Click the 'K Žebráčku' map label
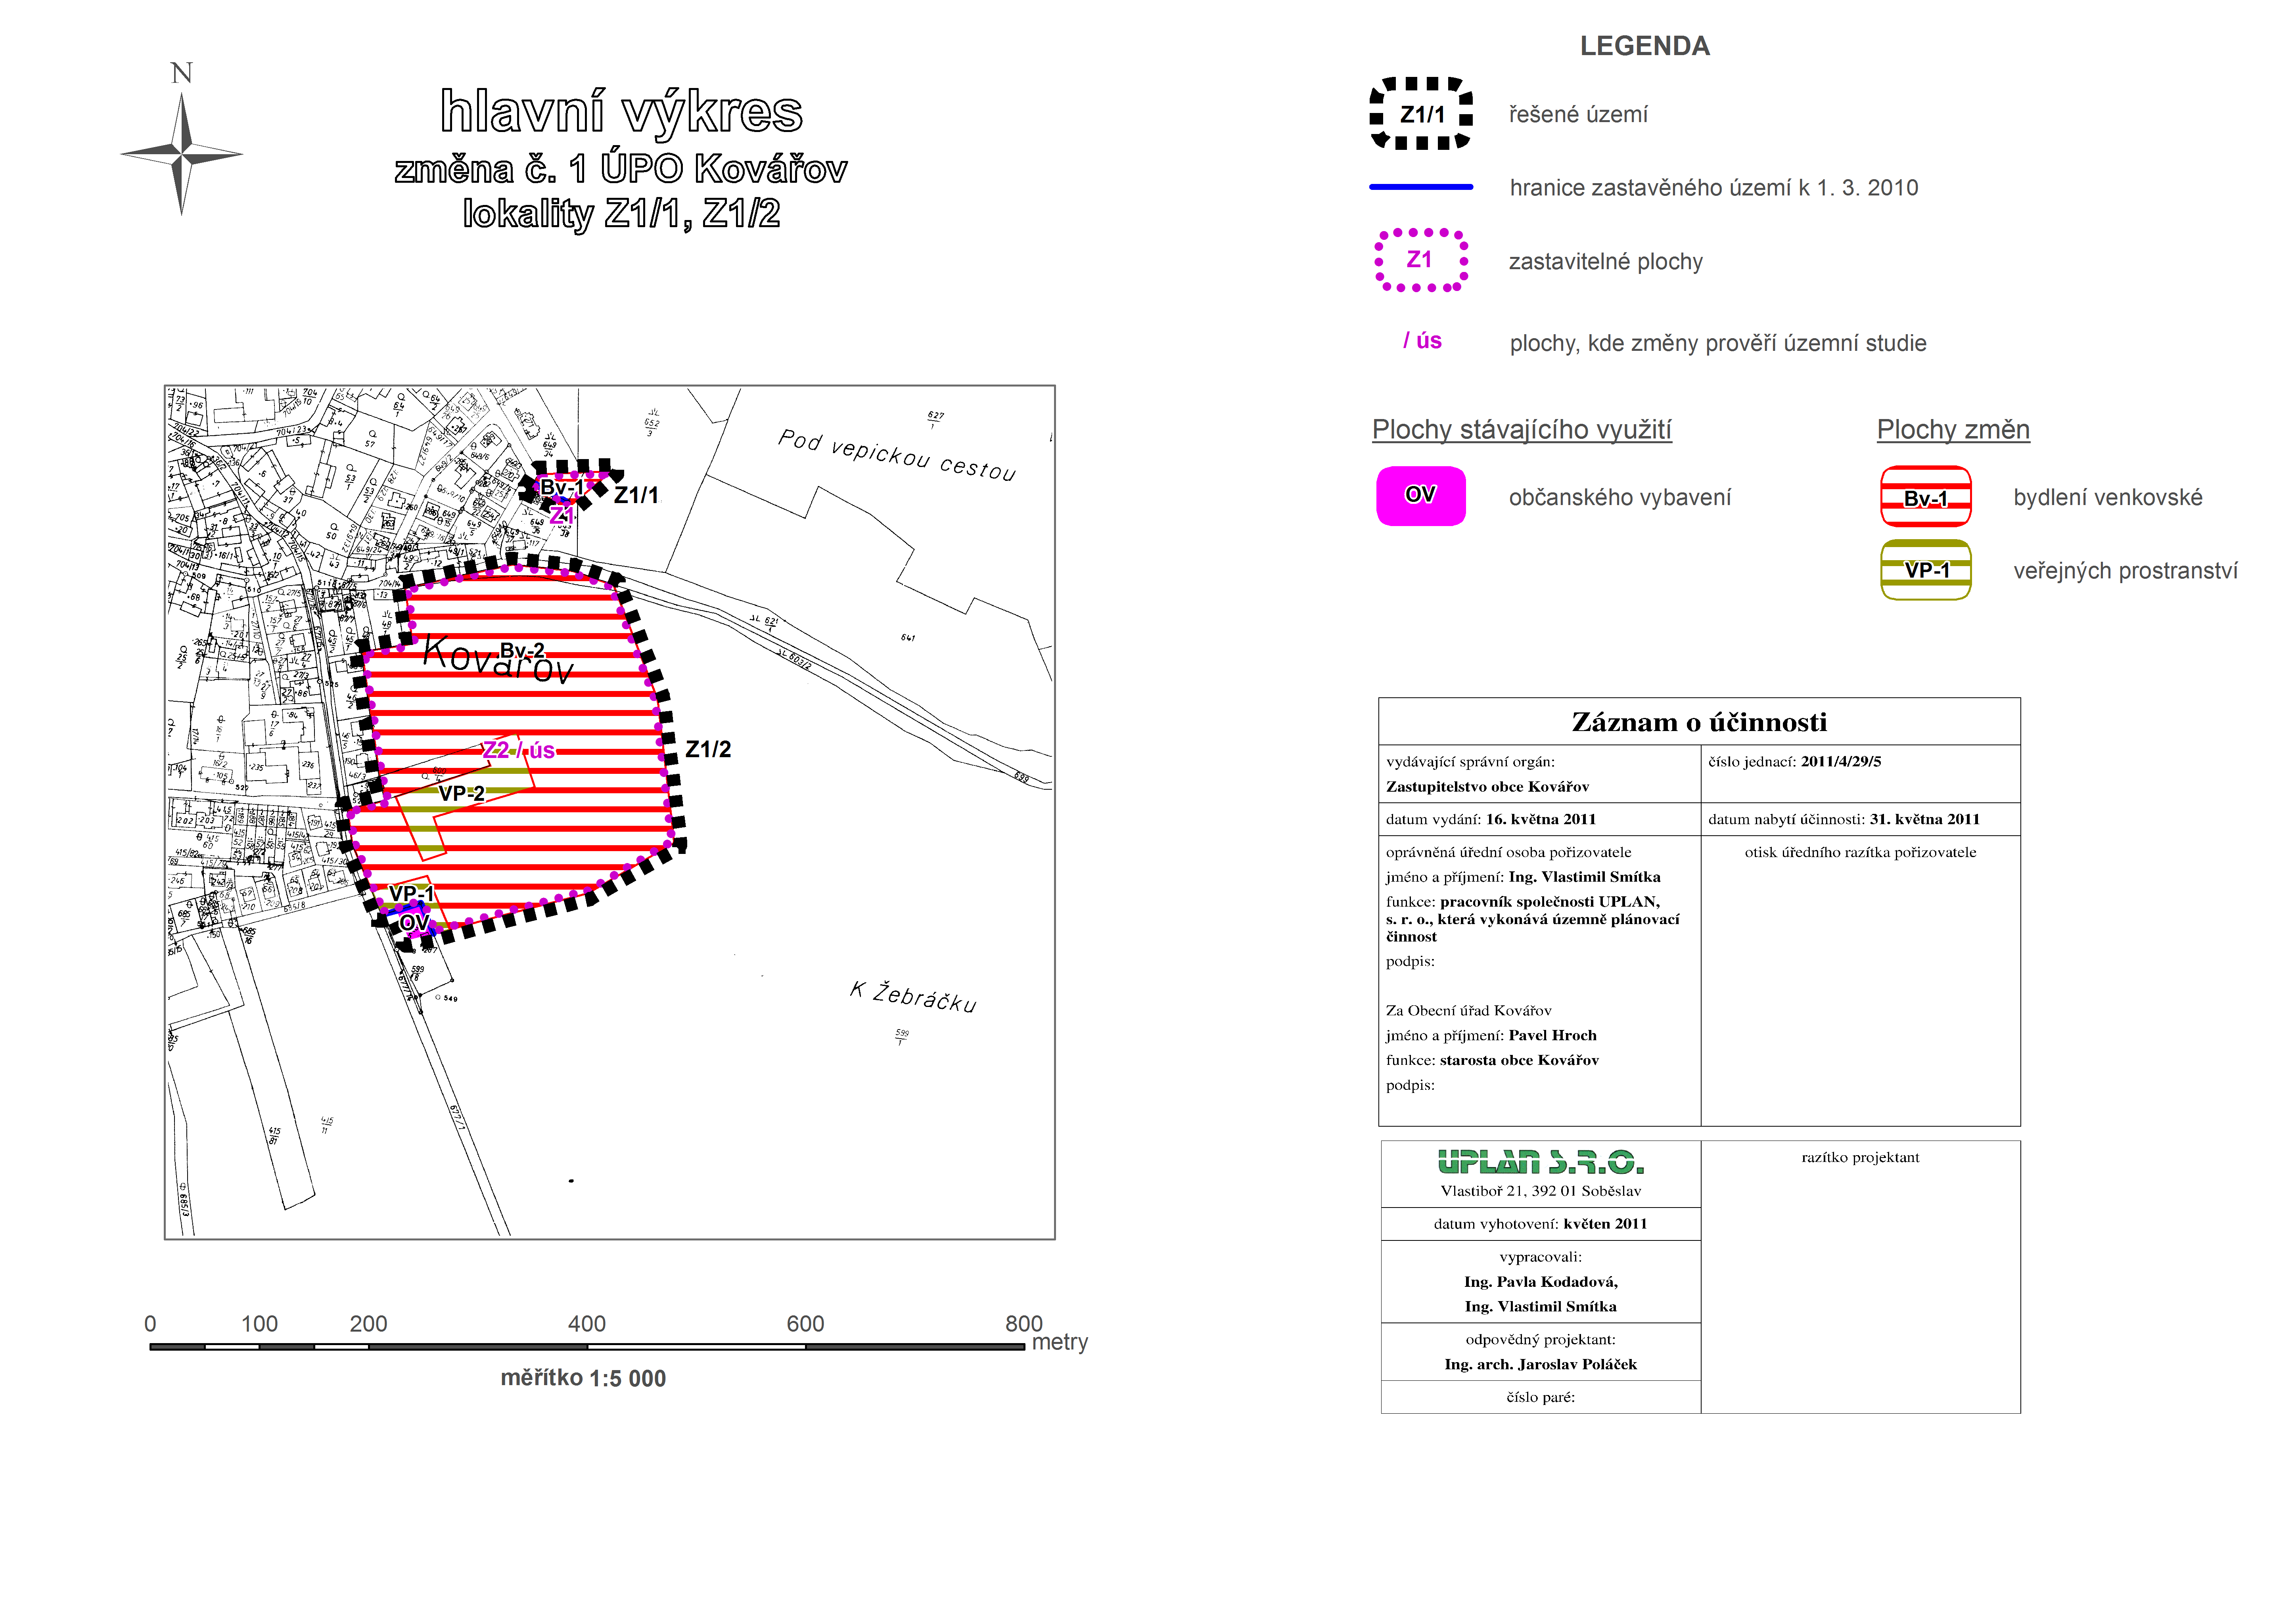Viewport: 2296px width, 1623px height. [x=913, y=997]
